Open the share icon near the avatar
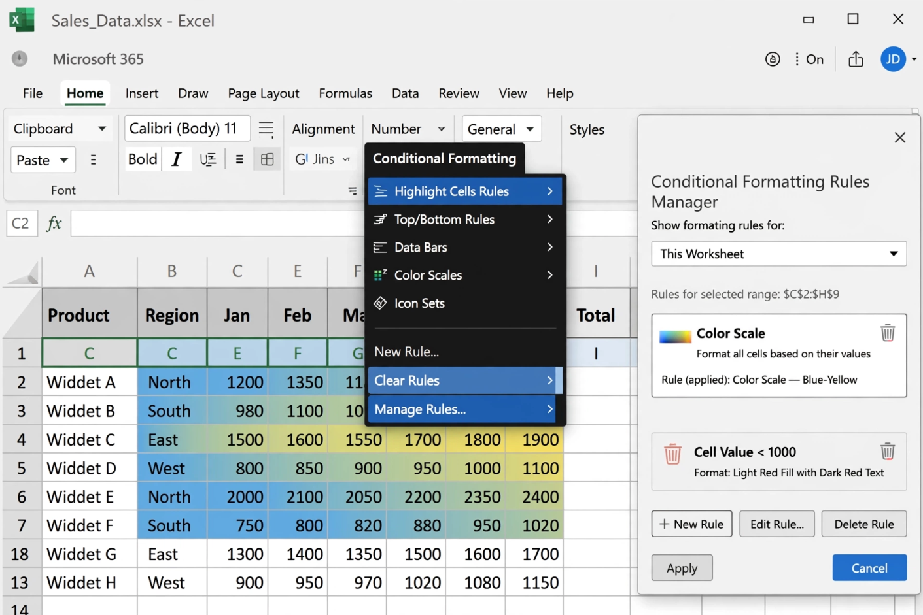 [856, 59]
